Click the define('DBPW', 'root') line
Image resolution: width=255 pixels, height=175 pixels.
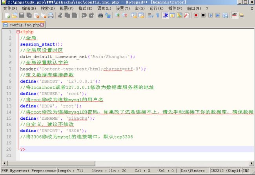coord(51,106)
